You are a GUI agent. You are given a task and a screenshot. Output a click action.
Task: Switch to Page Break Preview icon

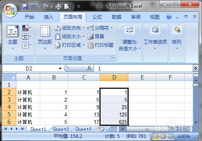(170, 136)
